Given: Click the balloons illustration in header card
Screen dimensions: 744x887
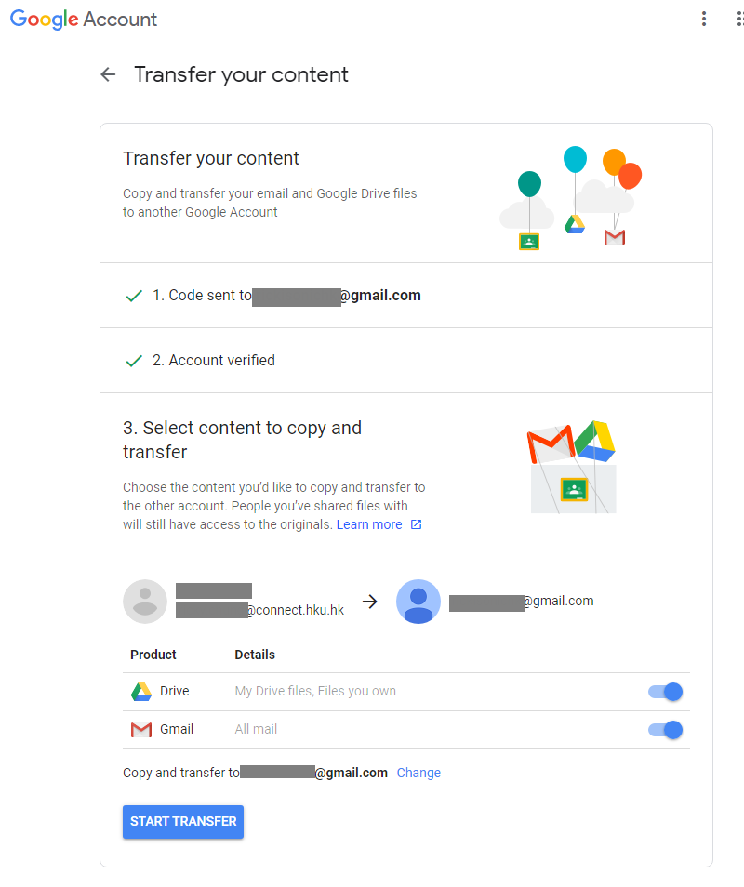Looking at the screenshot, I should pos(570,197).
